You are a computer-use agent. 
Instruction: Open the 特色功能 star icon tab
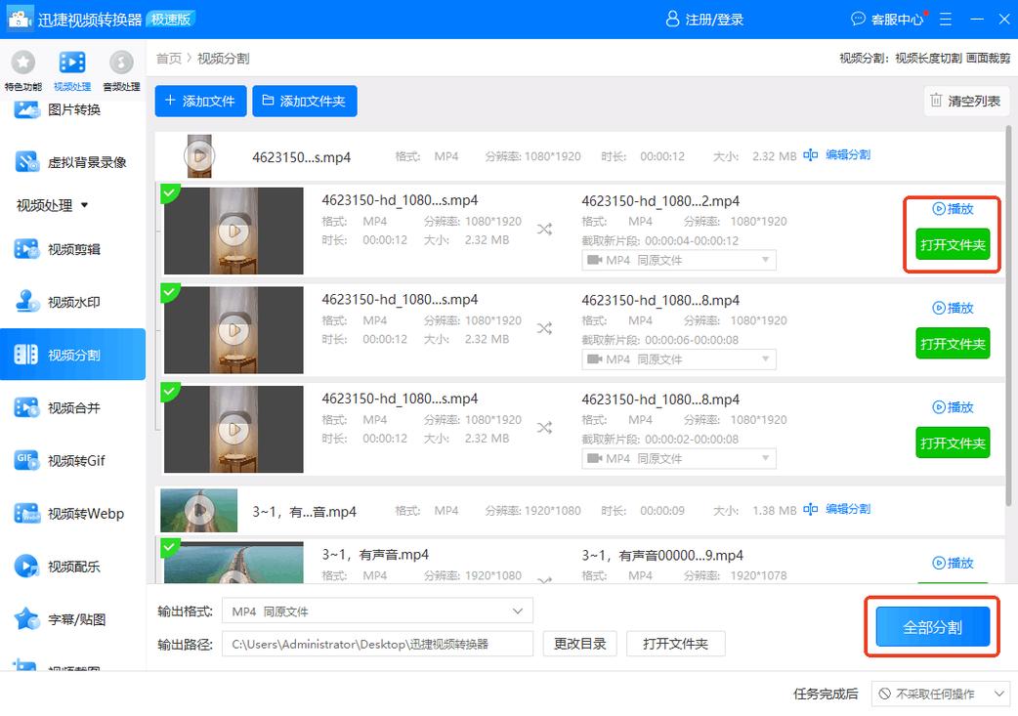[23, 70]
